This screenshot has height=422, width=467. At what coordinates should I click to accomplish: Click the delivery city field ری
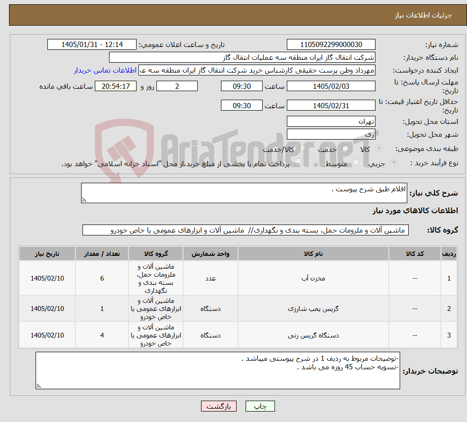[x=331, y=134]
